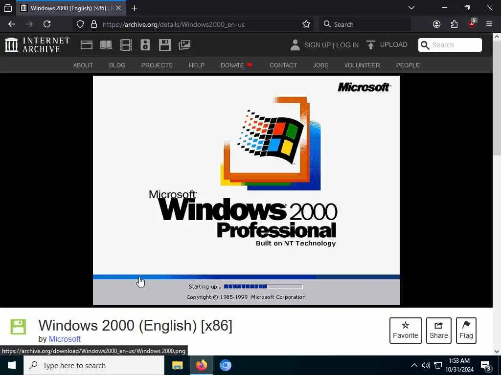The width and height of the screenshot is (501, 375).
Task: Click the SIGN UP link
Action: pos(317,45)
